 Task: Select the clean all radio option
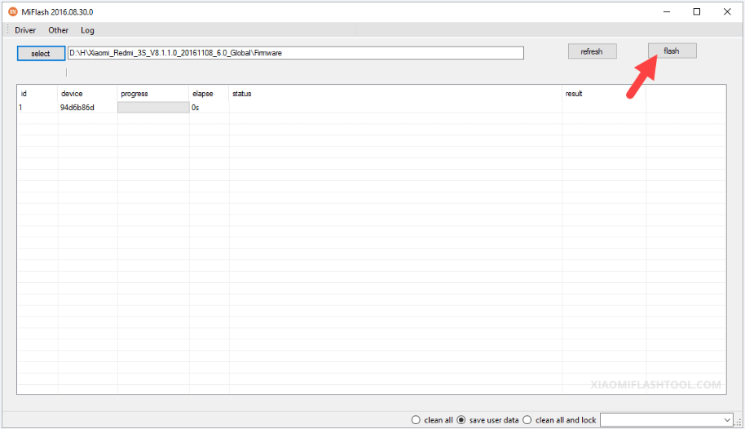[432, 420]
